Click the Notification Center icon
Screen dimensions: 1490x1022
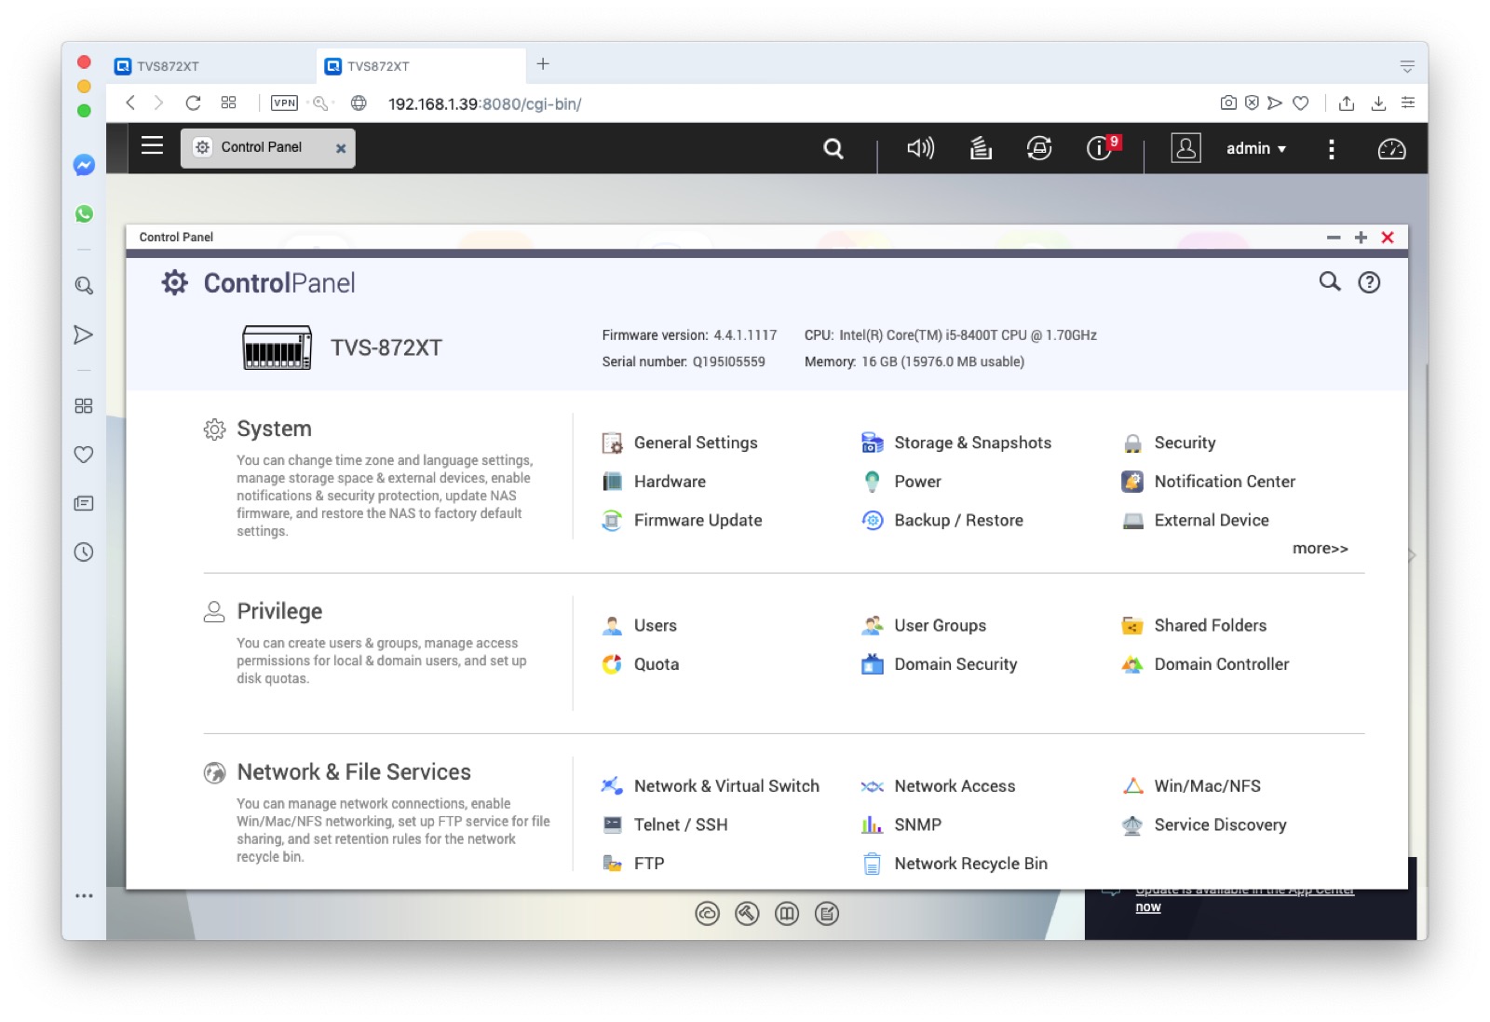click(x=1132, y=482)
